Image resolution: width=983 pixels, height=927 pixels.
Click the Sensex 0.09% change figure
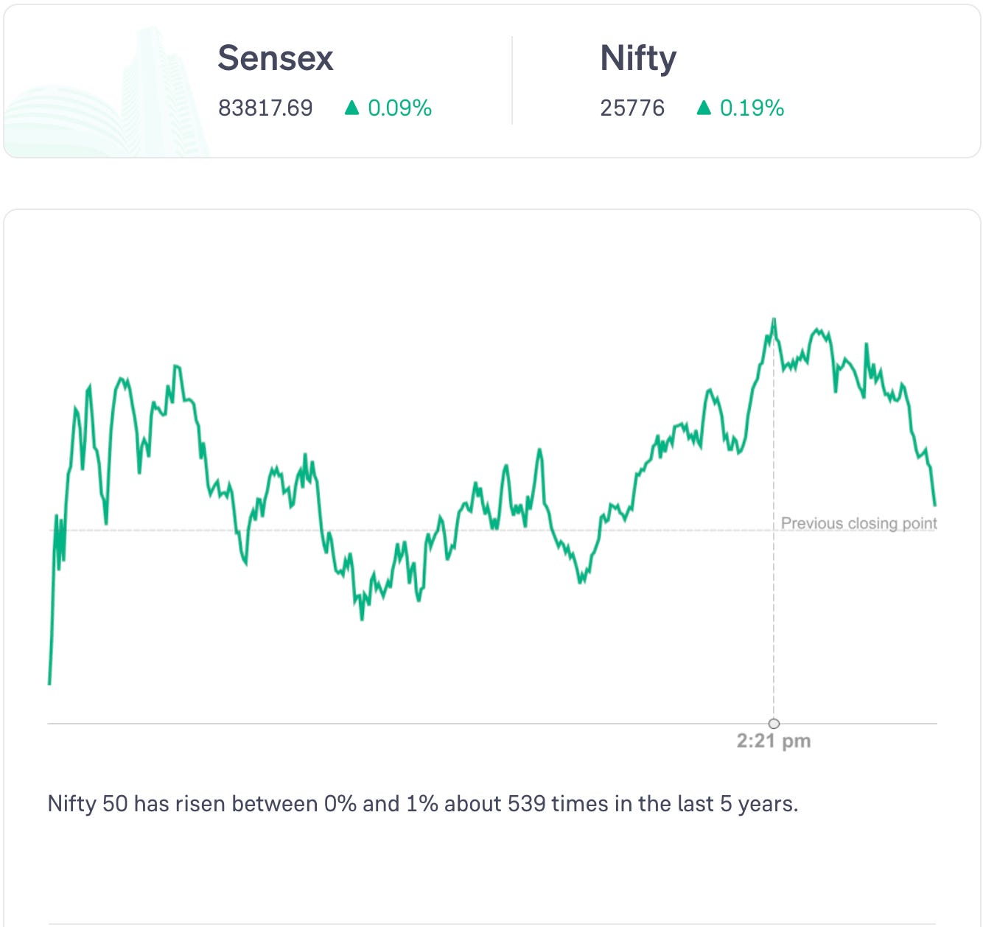(x=399, y=108)
